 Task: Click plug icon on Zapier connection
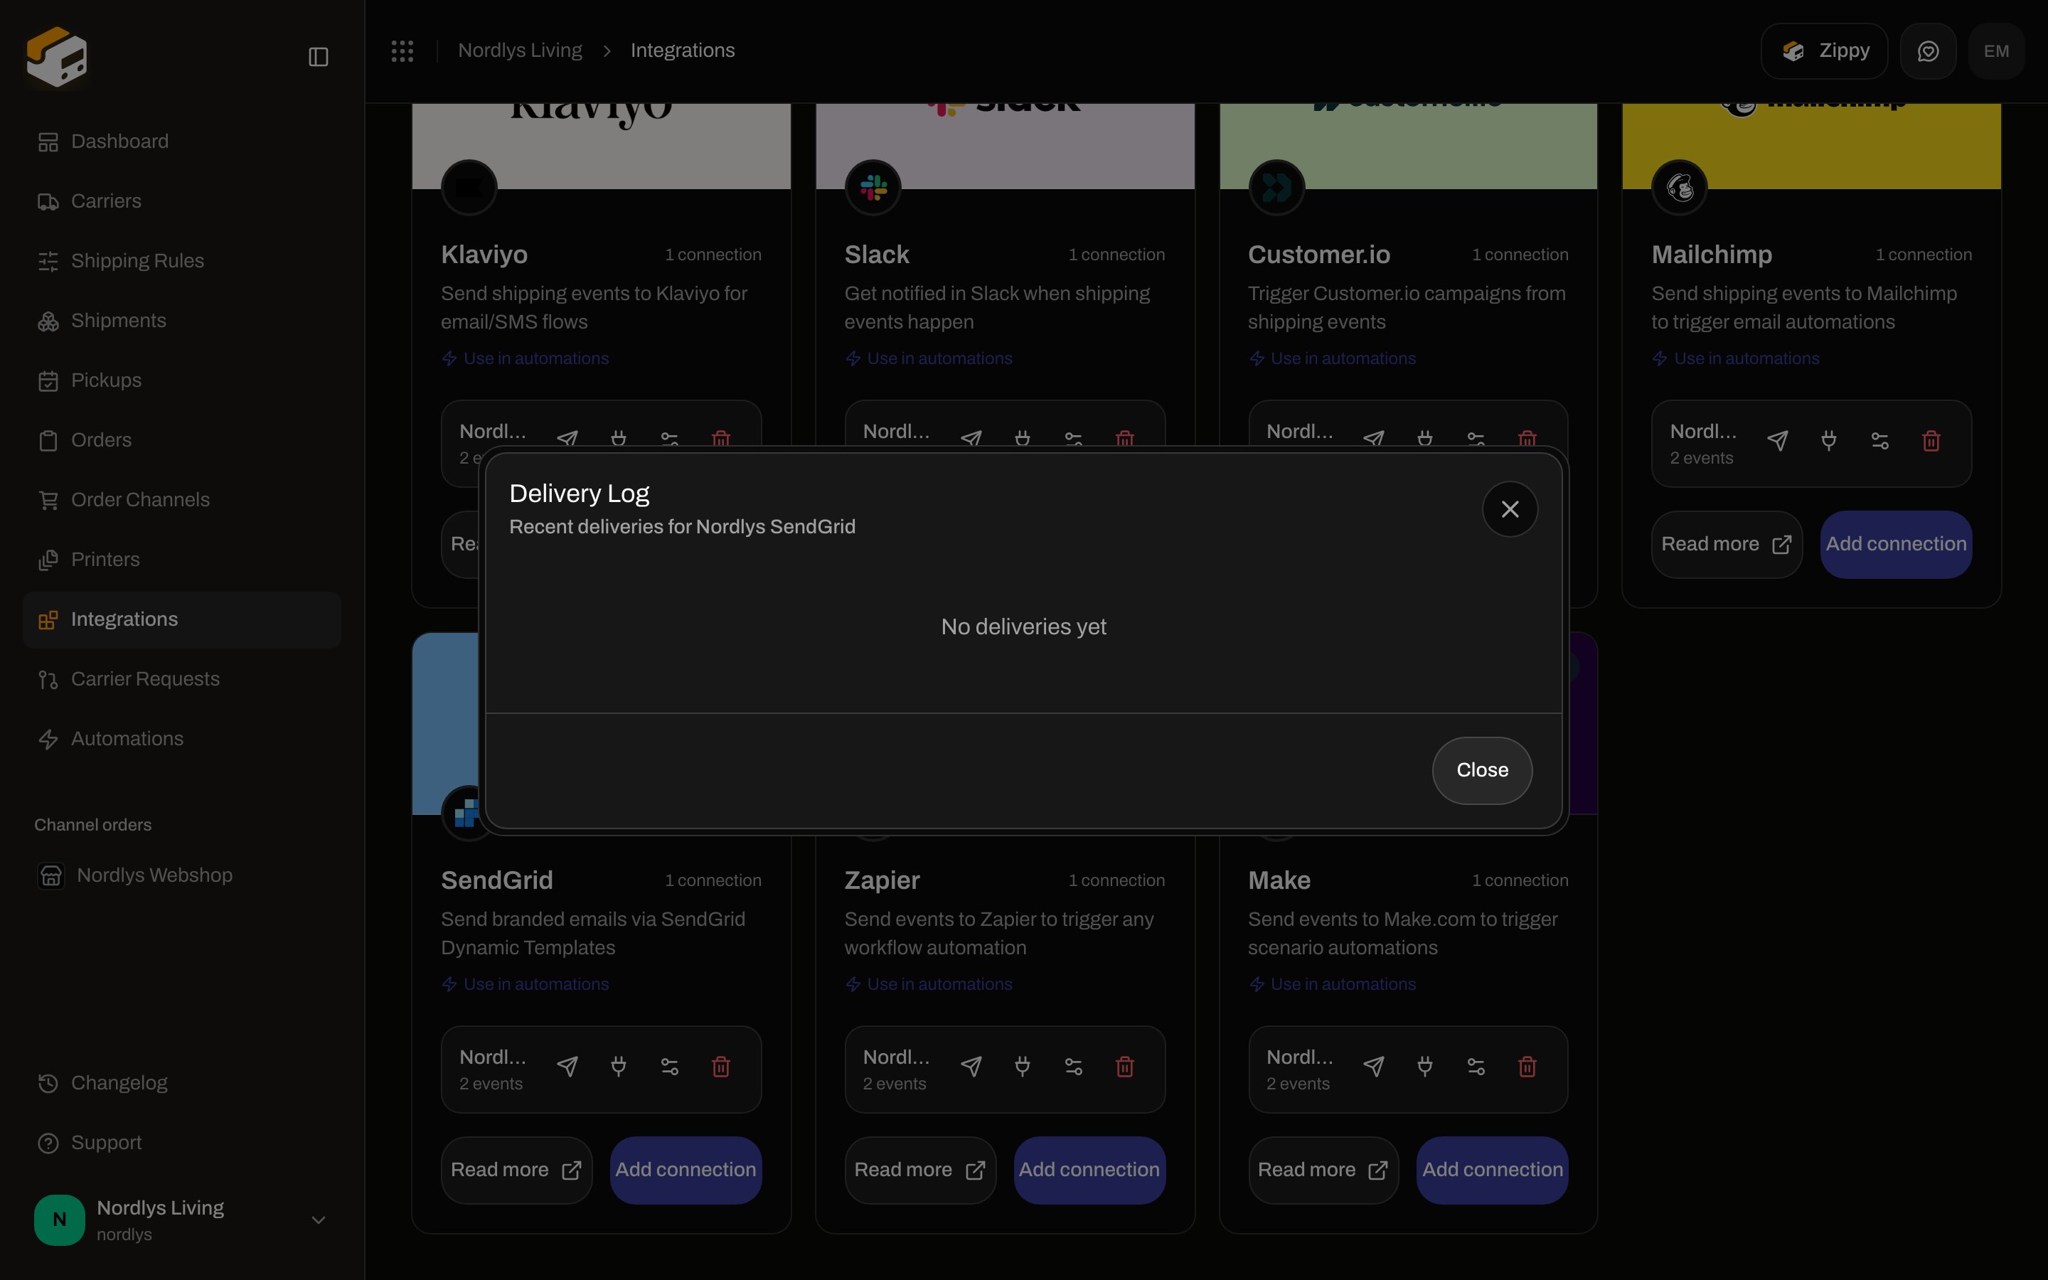(x=1023, y=1066)
